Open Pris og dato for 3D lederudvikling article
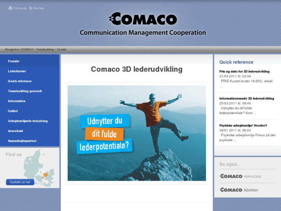This screenshot has width=281, height=211. (x=244, y=72)
